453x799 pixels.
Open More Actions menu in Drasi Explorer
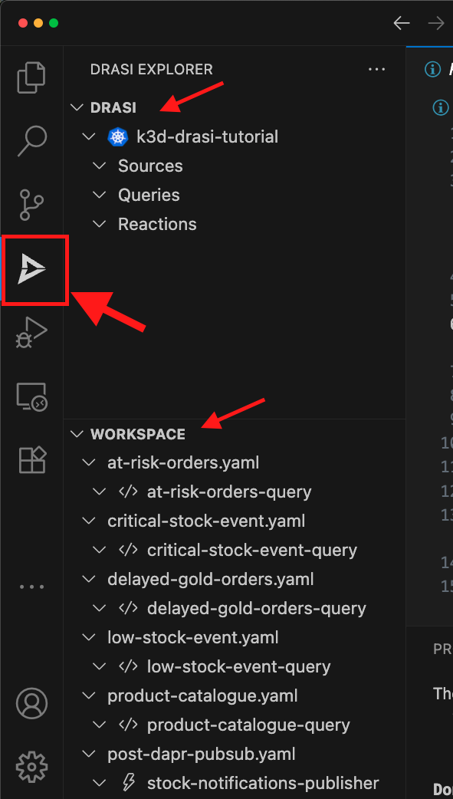point(376,69)
